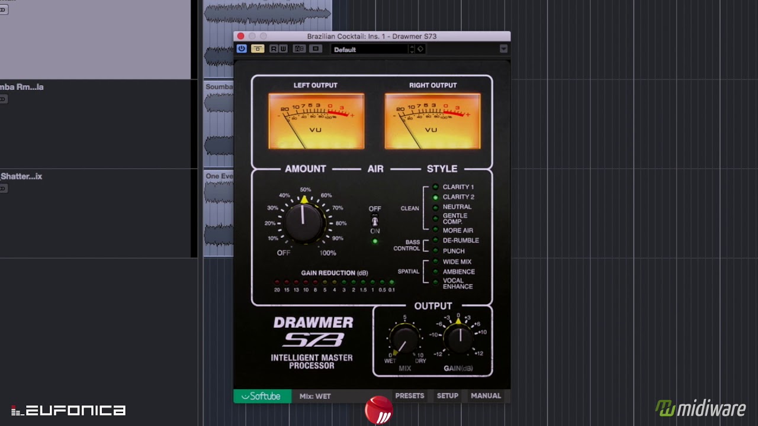Open preset management diamond icon

tap(420, 50)
